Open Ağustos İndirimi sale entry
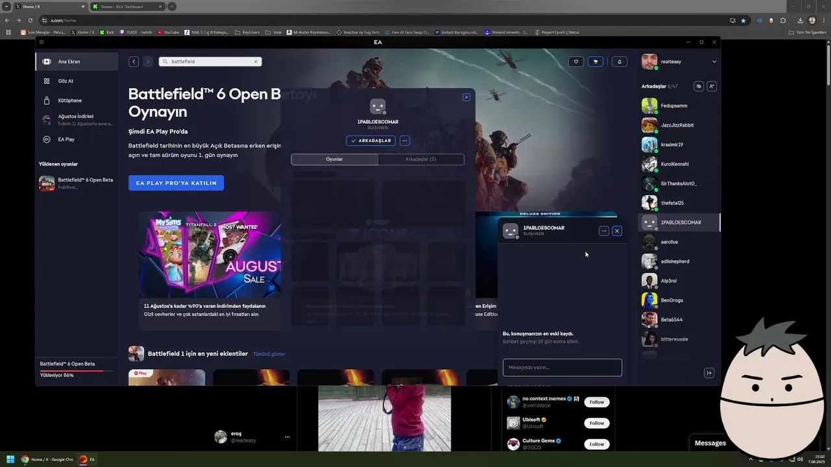Viewport: 831px width, 467px height. click(x=77, y=120)
